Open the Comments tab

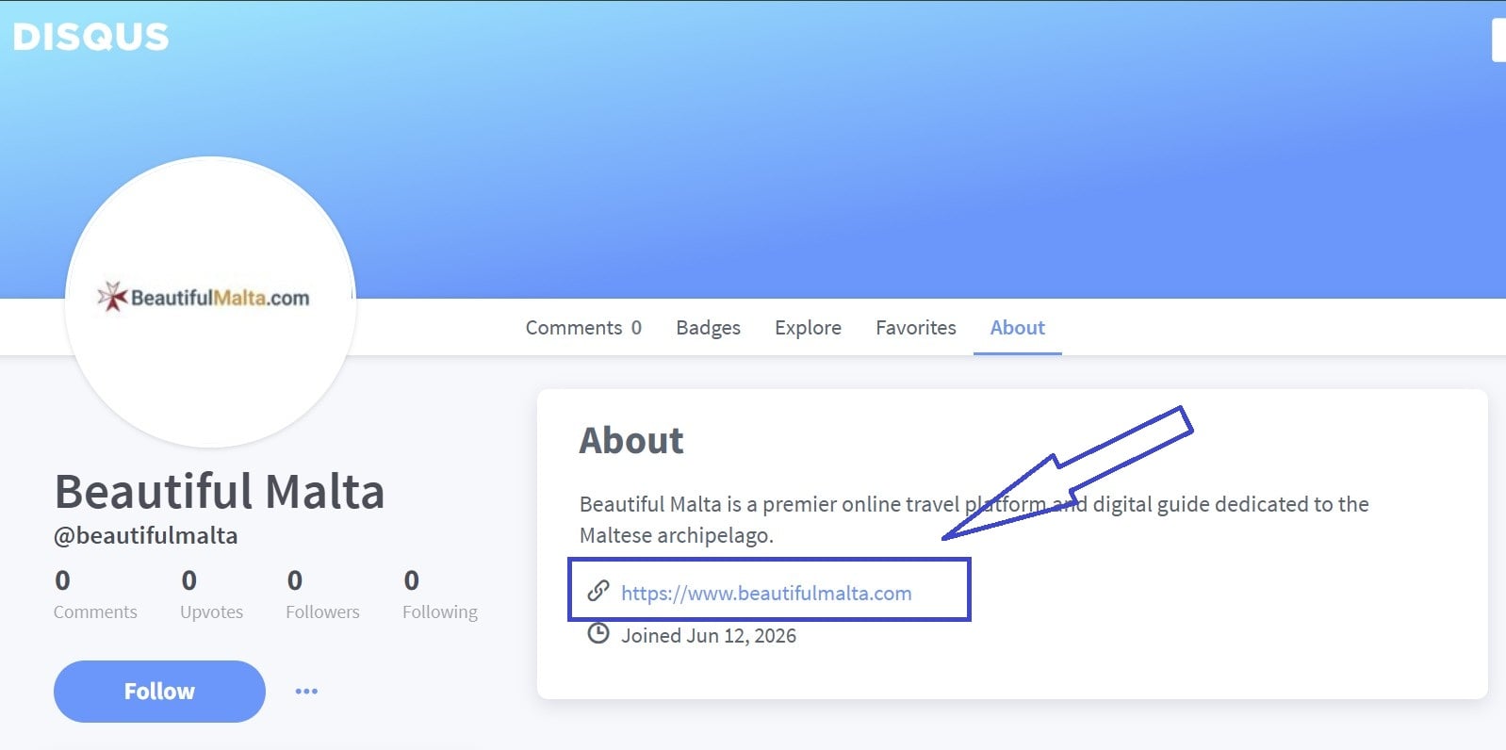[583, 328]
